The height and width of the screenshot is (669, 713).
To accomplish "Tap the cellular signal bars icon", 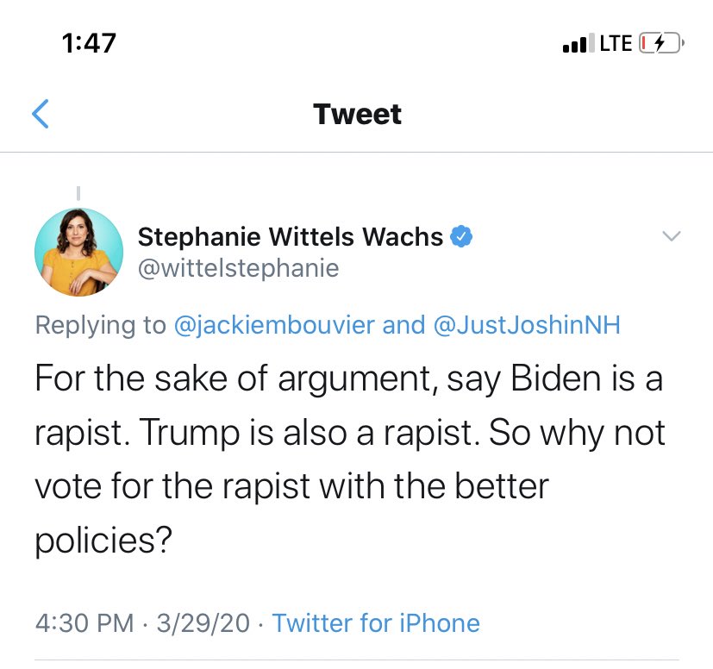I will point(579,43).
